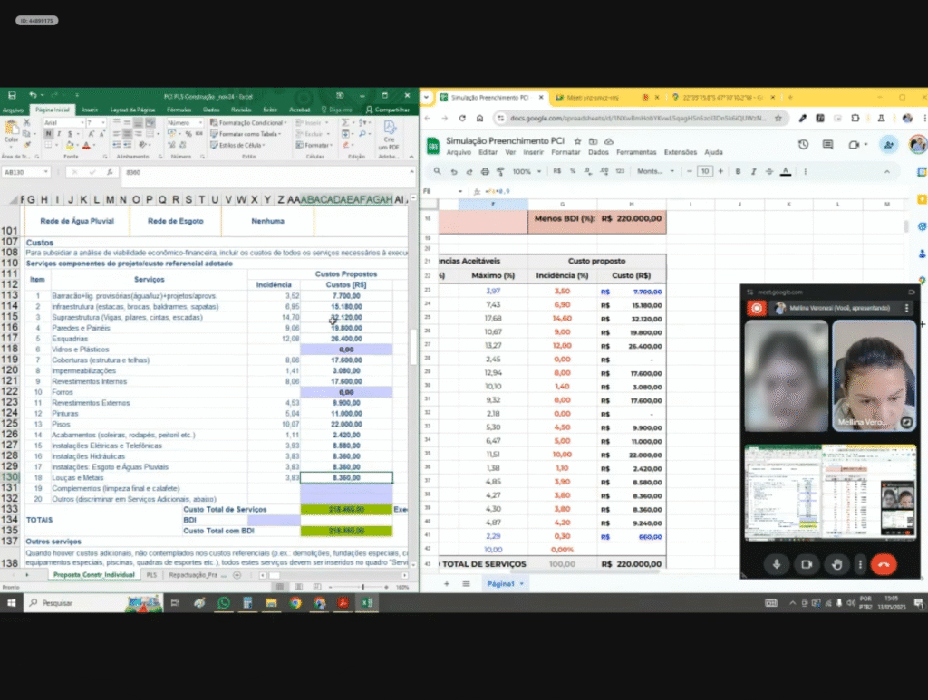Select the Proposta_Constr_Individual sheet tab

[x=93, y=575]
